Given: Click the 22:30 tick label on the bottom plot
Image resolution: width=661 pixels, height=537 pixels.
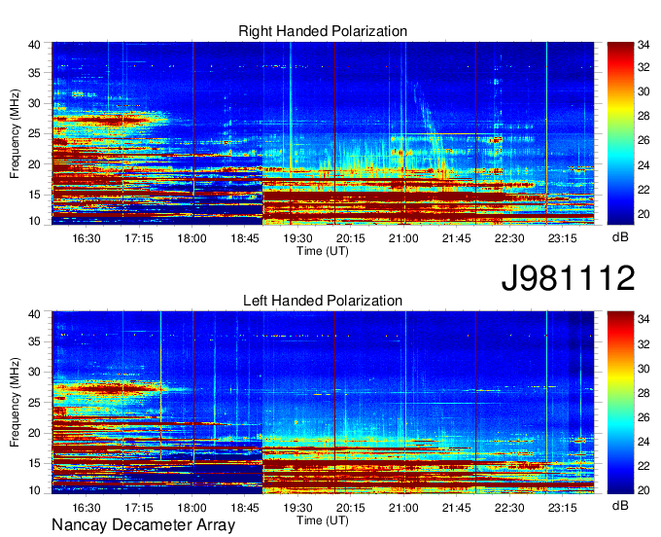Looking at the screenshot, I should point(509,508).
